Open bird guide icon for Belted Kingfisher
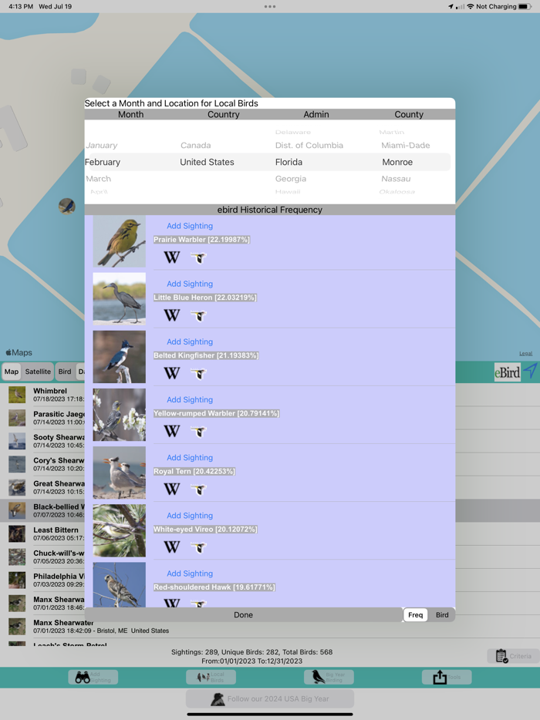Screen dimensions: 540x720 (199, 373)
